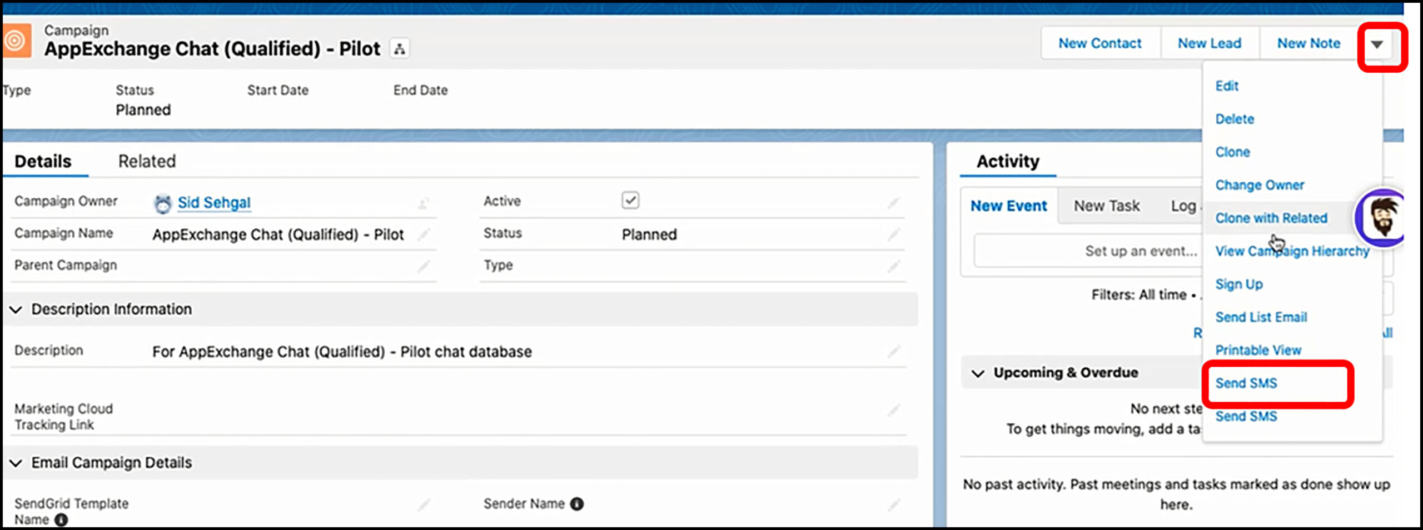Open Printable View from the actions menu
Image resolution: width=1423 pixels, height=530 pixels.
1258,351
